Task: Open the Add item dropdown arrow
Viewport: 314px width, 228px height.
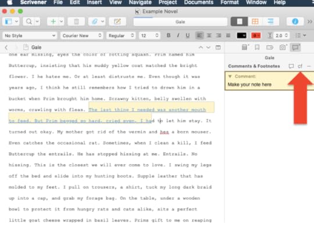Action: click(61, 21)
